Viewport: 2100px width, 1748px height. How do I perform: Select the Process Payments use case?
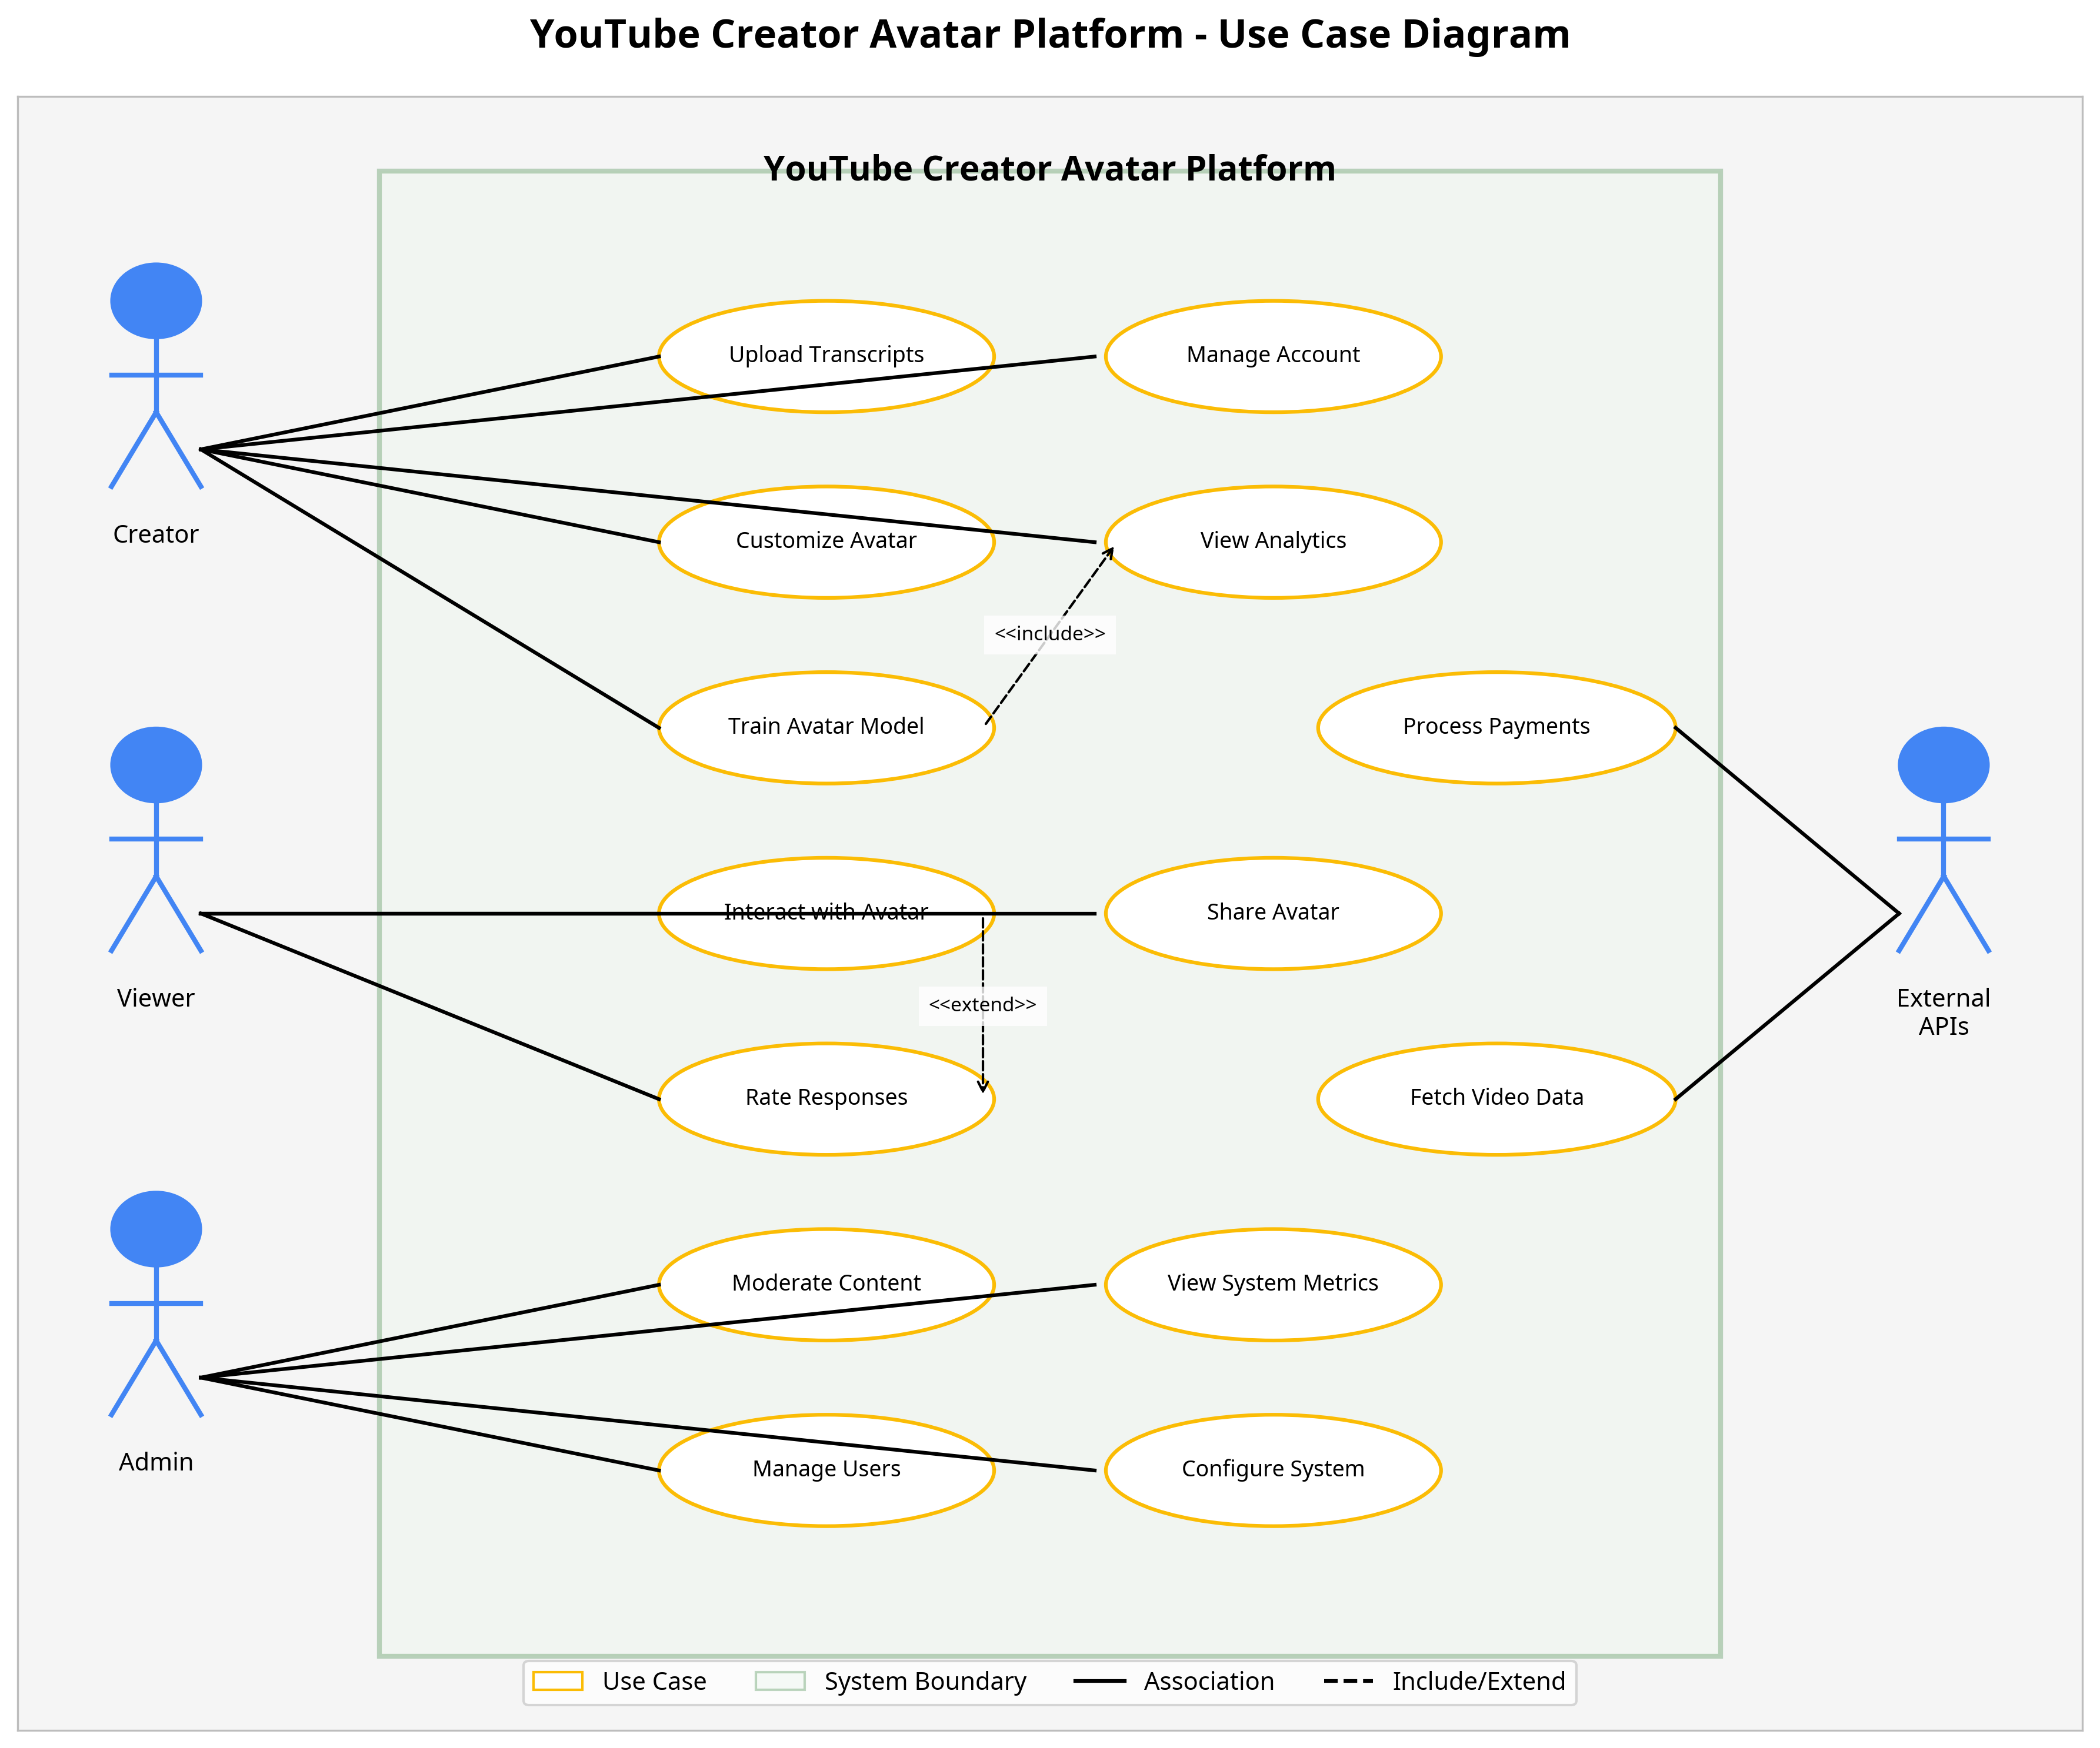pyautogui.click(x=1496, y=727)
